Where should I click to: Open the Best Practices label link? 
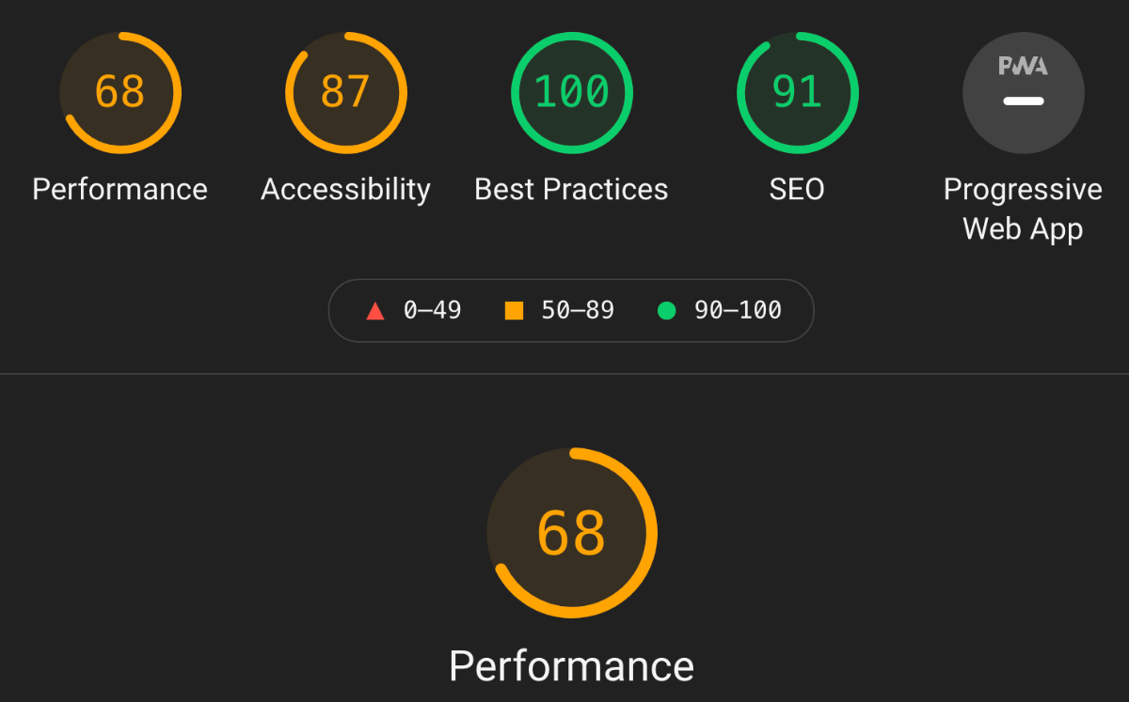tap(571, 190)
